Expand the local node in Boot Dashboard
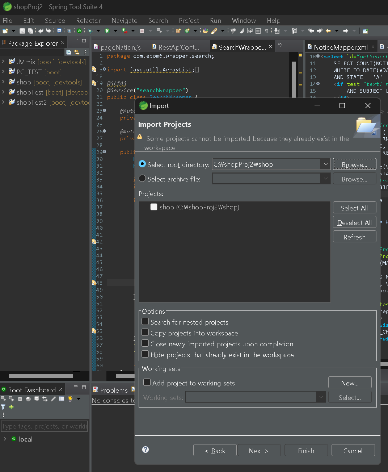The image size is (388, 472). [5, 439]
